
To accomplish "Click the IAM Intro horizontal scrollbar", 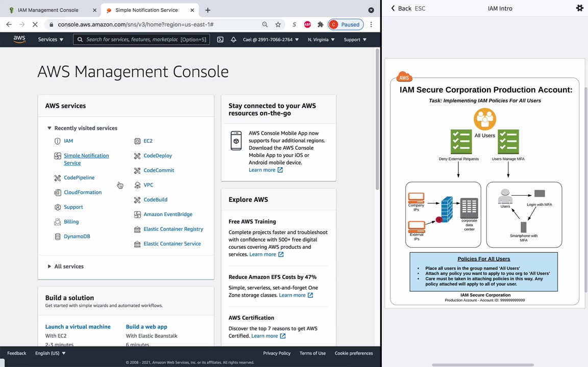I will [483, 364].
